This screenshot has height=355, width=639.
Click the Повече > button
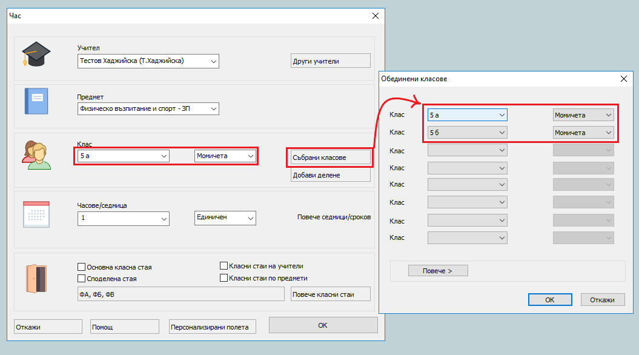pyautogui.click(x=438, y=271)
